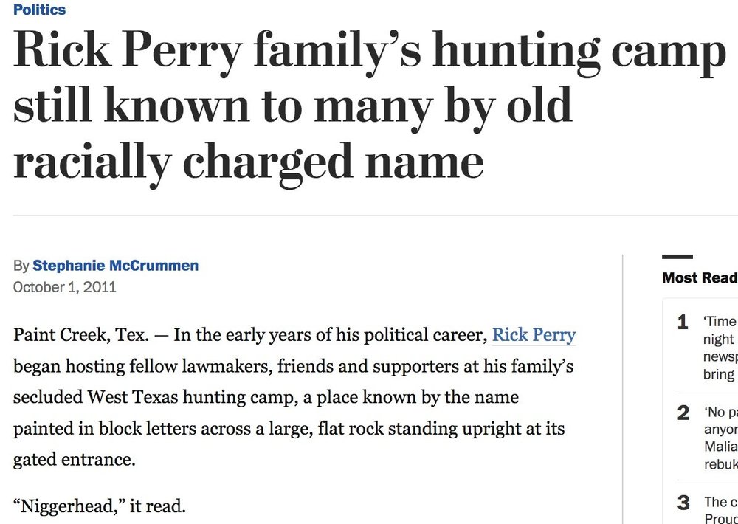Click the byline reading By Stephanie McCrummen
Screen dimensions: 738x524
coord(106,265)
